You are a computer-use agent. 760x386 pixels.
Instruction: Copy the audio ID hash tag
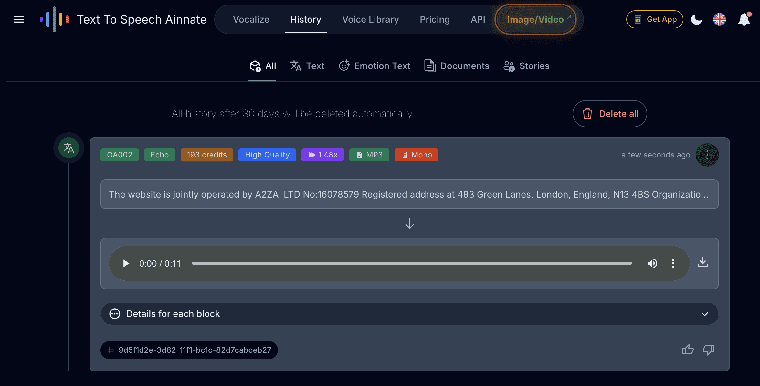(x=189, y=350)
